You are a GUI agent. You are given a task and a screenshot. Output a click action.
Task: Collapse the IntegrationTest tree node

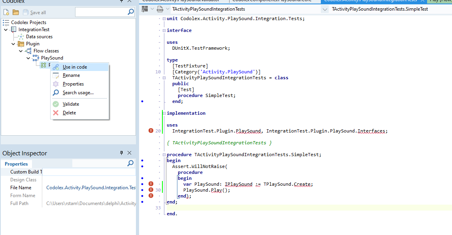[6, 30]
